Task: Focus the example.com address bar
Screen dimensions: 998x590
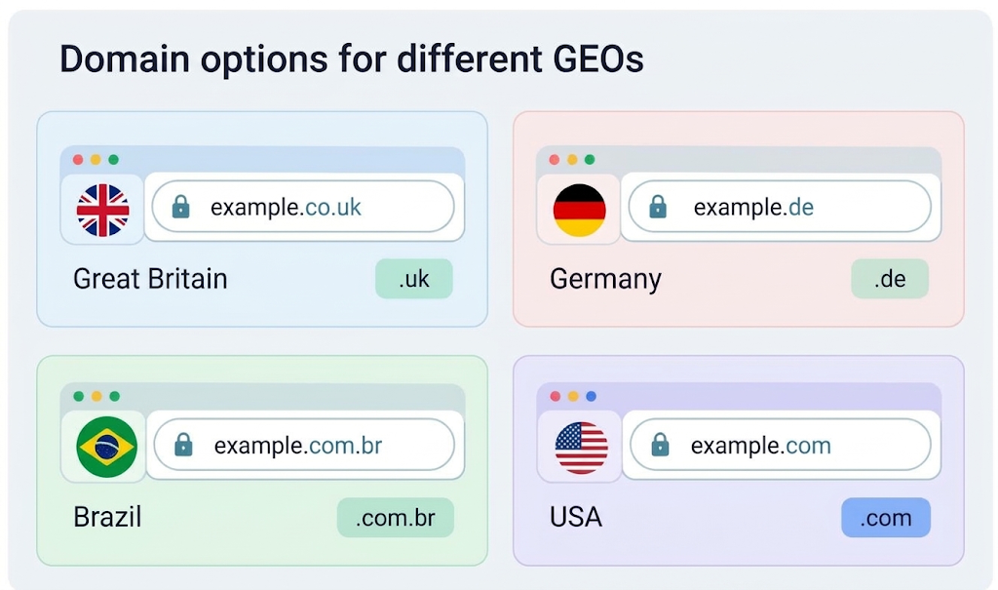Action: (781, 445)
